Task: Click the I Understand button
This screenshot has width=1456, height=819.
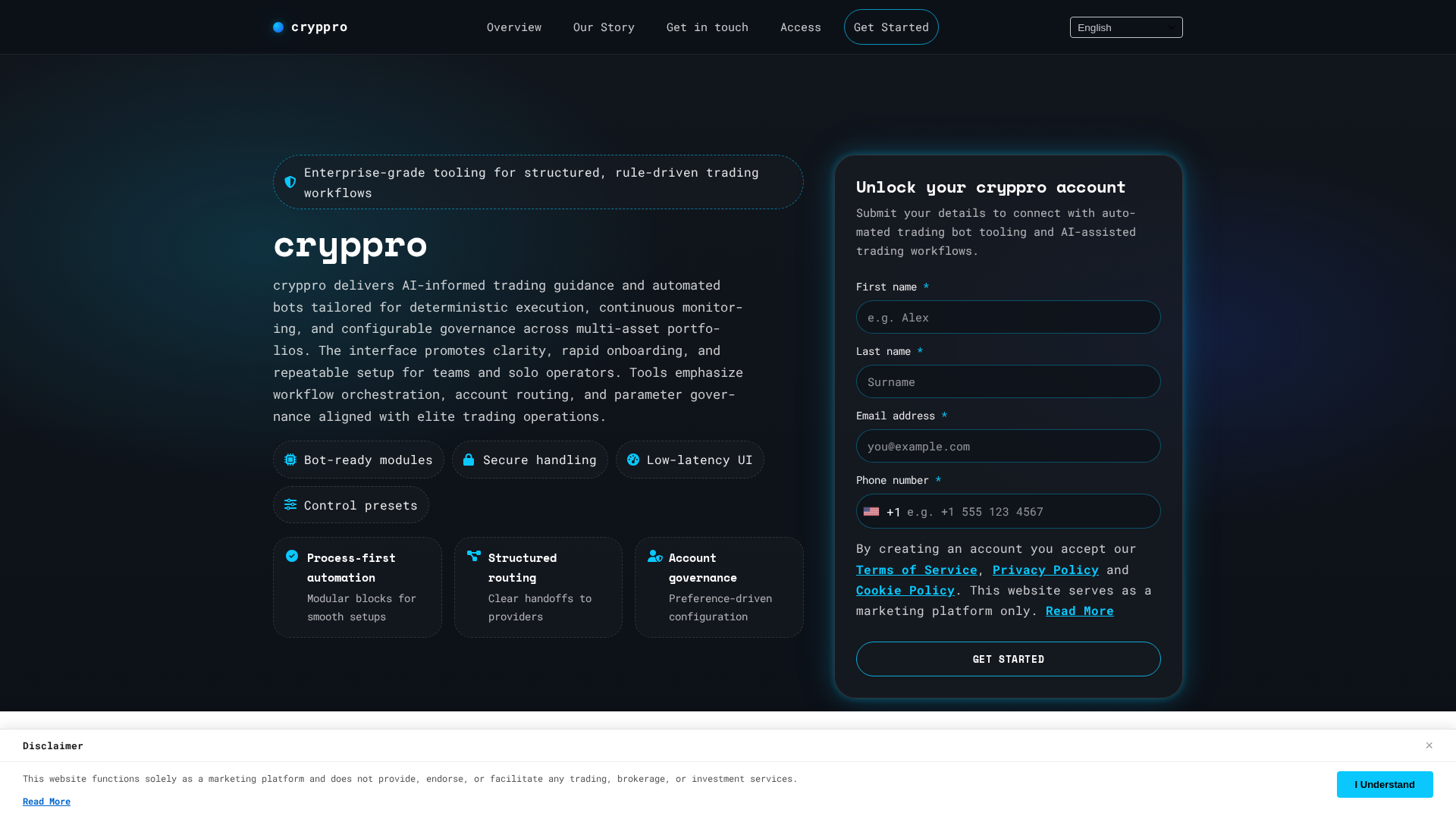Action: tap(1384, 784)
